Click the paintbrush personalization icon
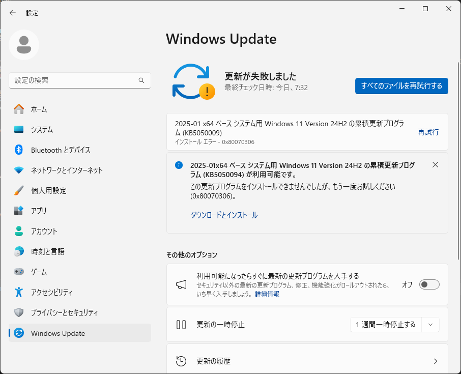 pyautogui.click(x=19, y=190)
